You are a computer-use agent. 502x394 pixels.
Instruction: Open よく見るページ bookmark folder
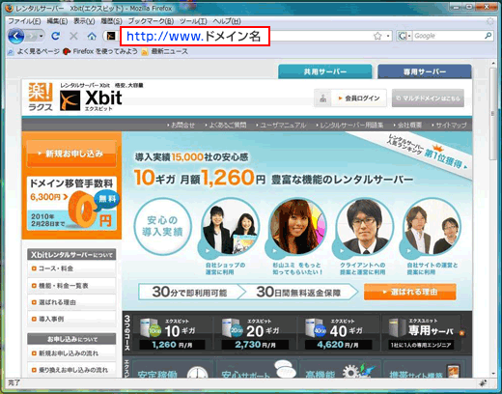click(34, 51)
